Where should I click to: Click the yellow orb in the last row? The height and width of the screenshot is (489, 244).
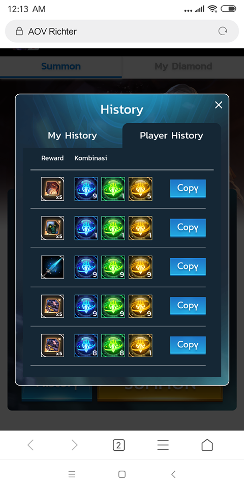click(140, 345)
